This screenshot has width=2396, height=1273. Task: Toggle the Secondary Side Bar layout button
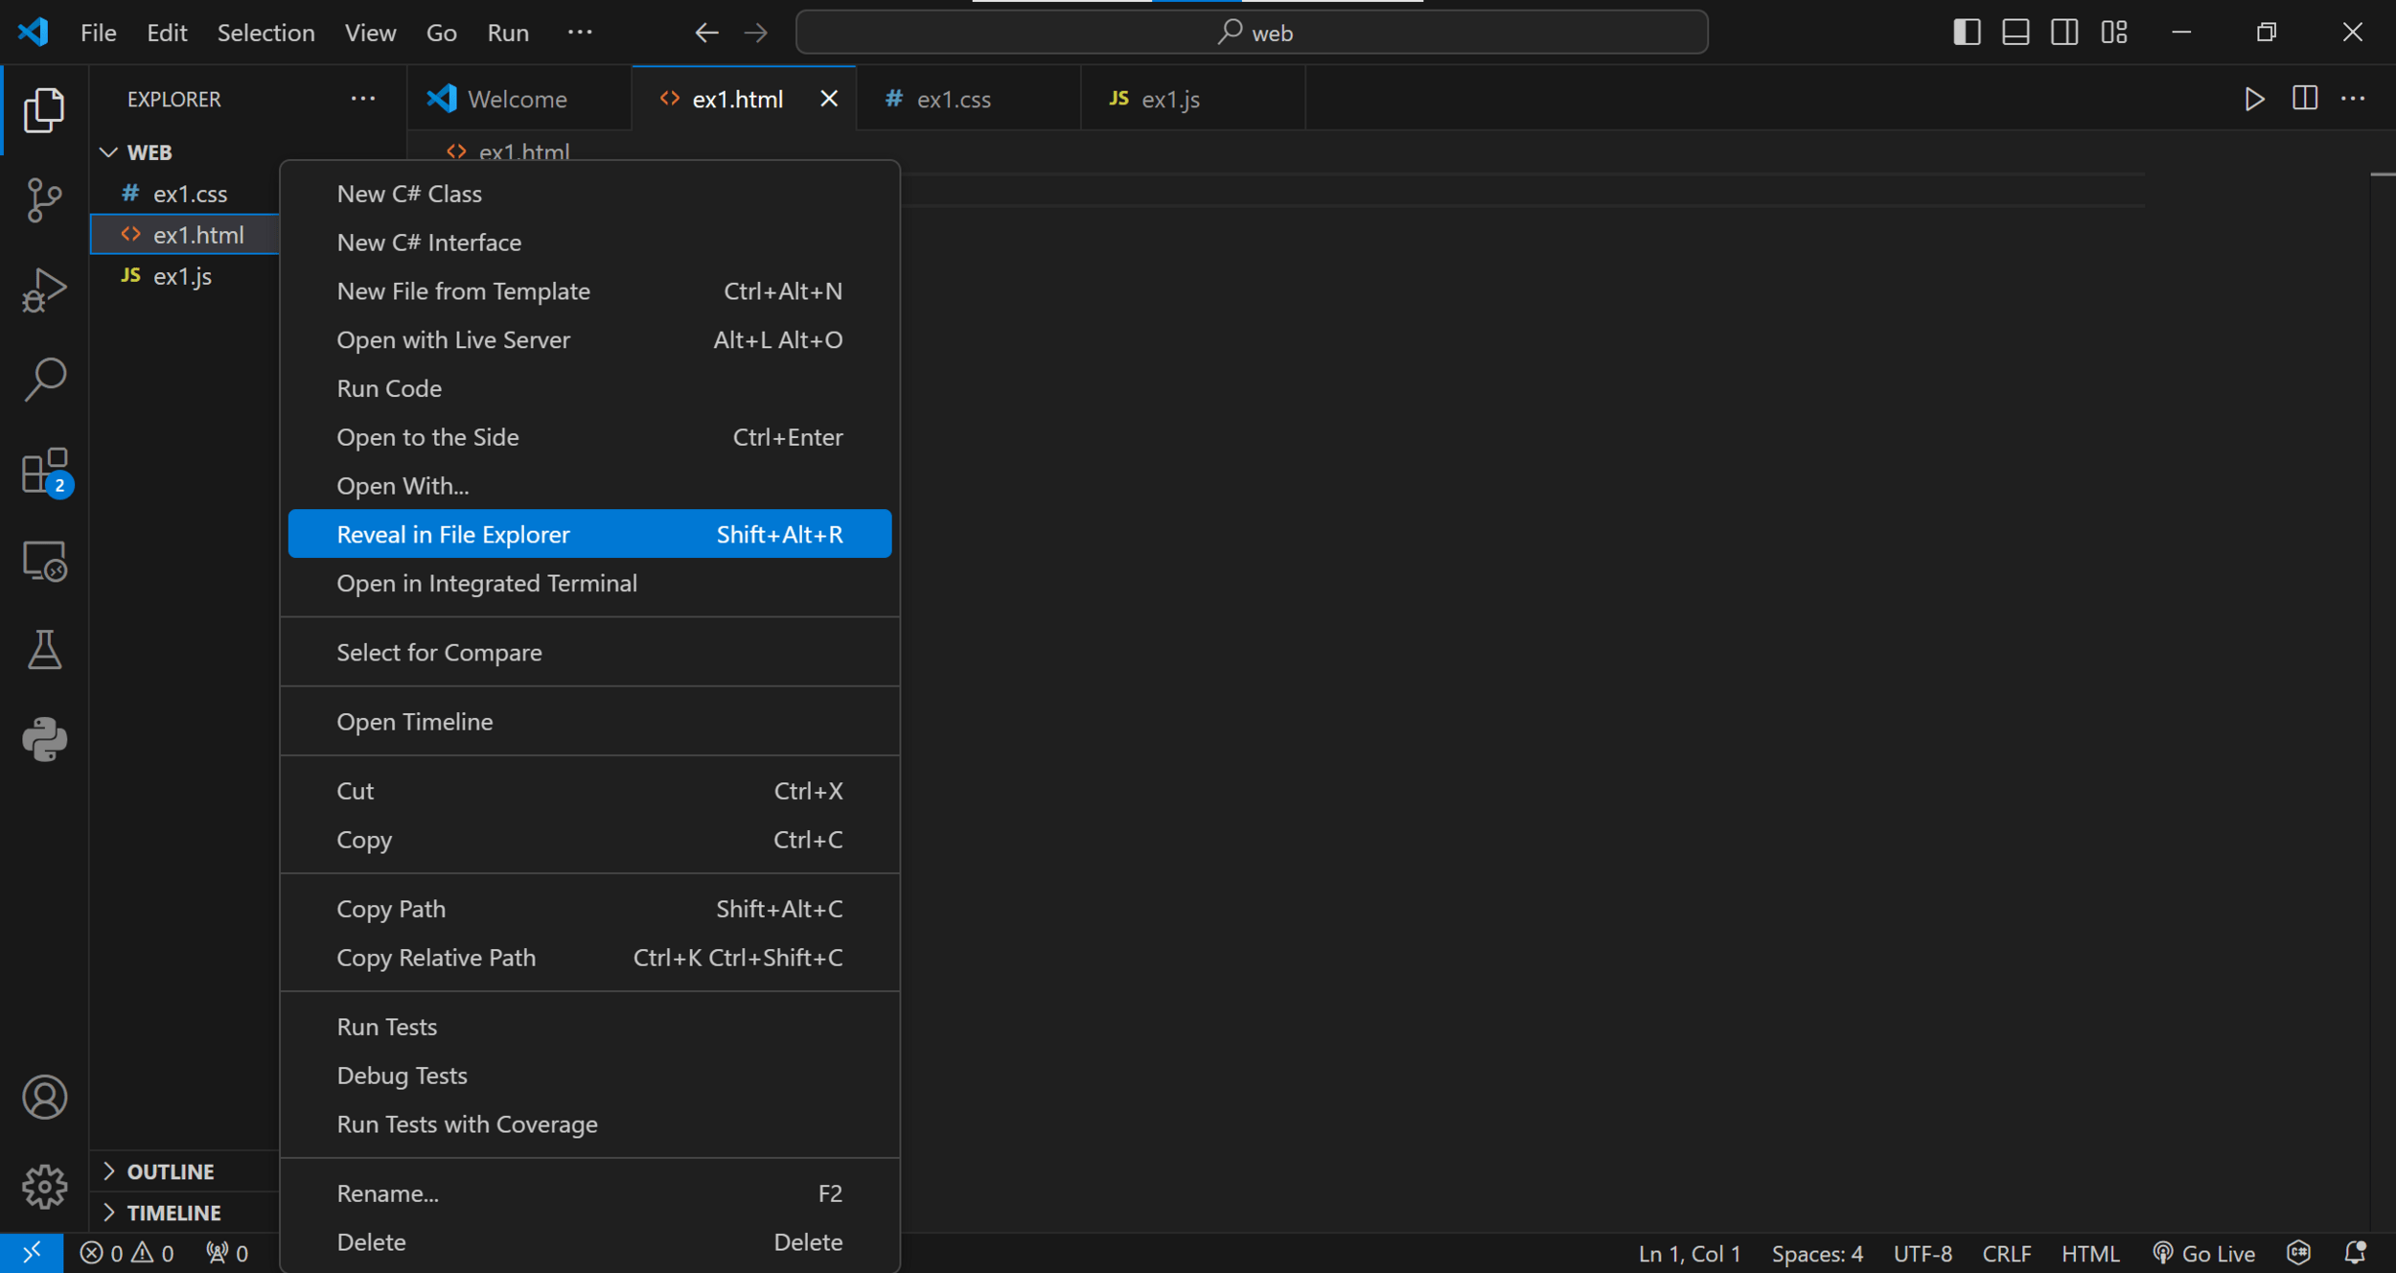coord(2063,33)
